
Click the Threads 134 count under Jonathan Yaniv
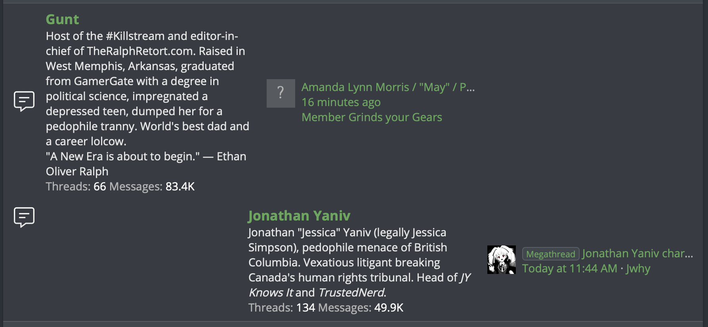(282, 308)
